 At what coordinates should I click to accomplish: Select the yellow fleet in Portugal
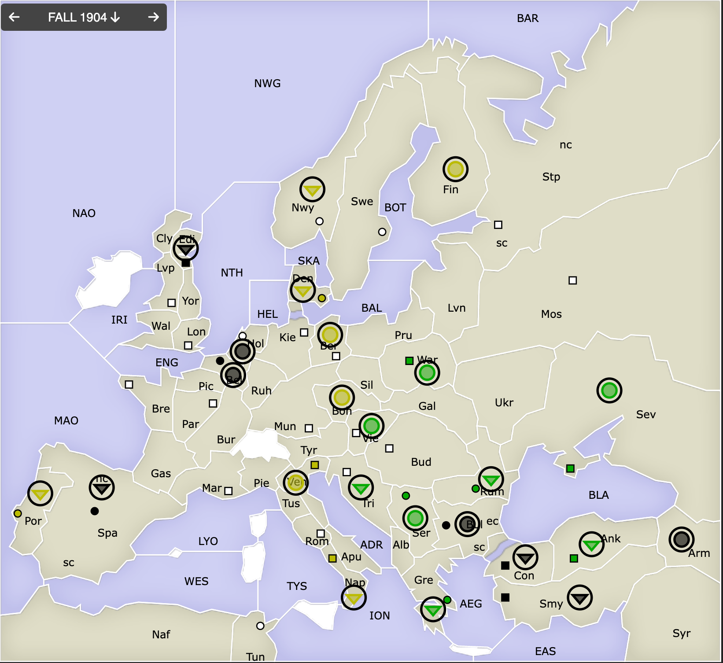pyautogui.click(x=40, y=494)
